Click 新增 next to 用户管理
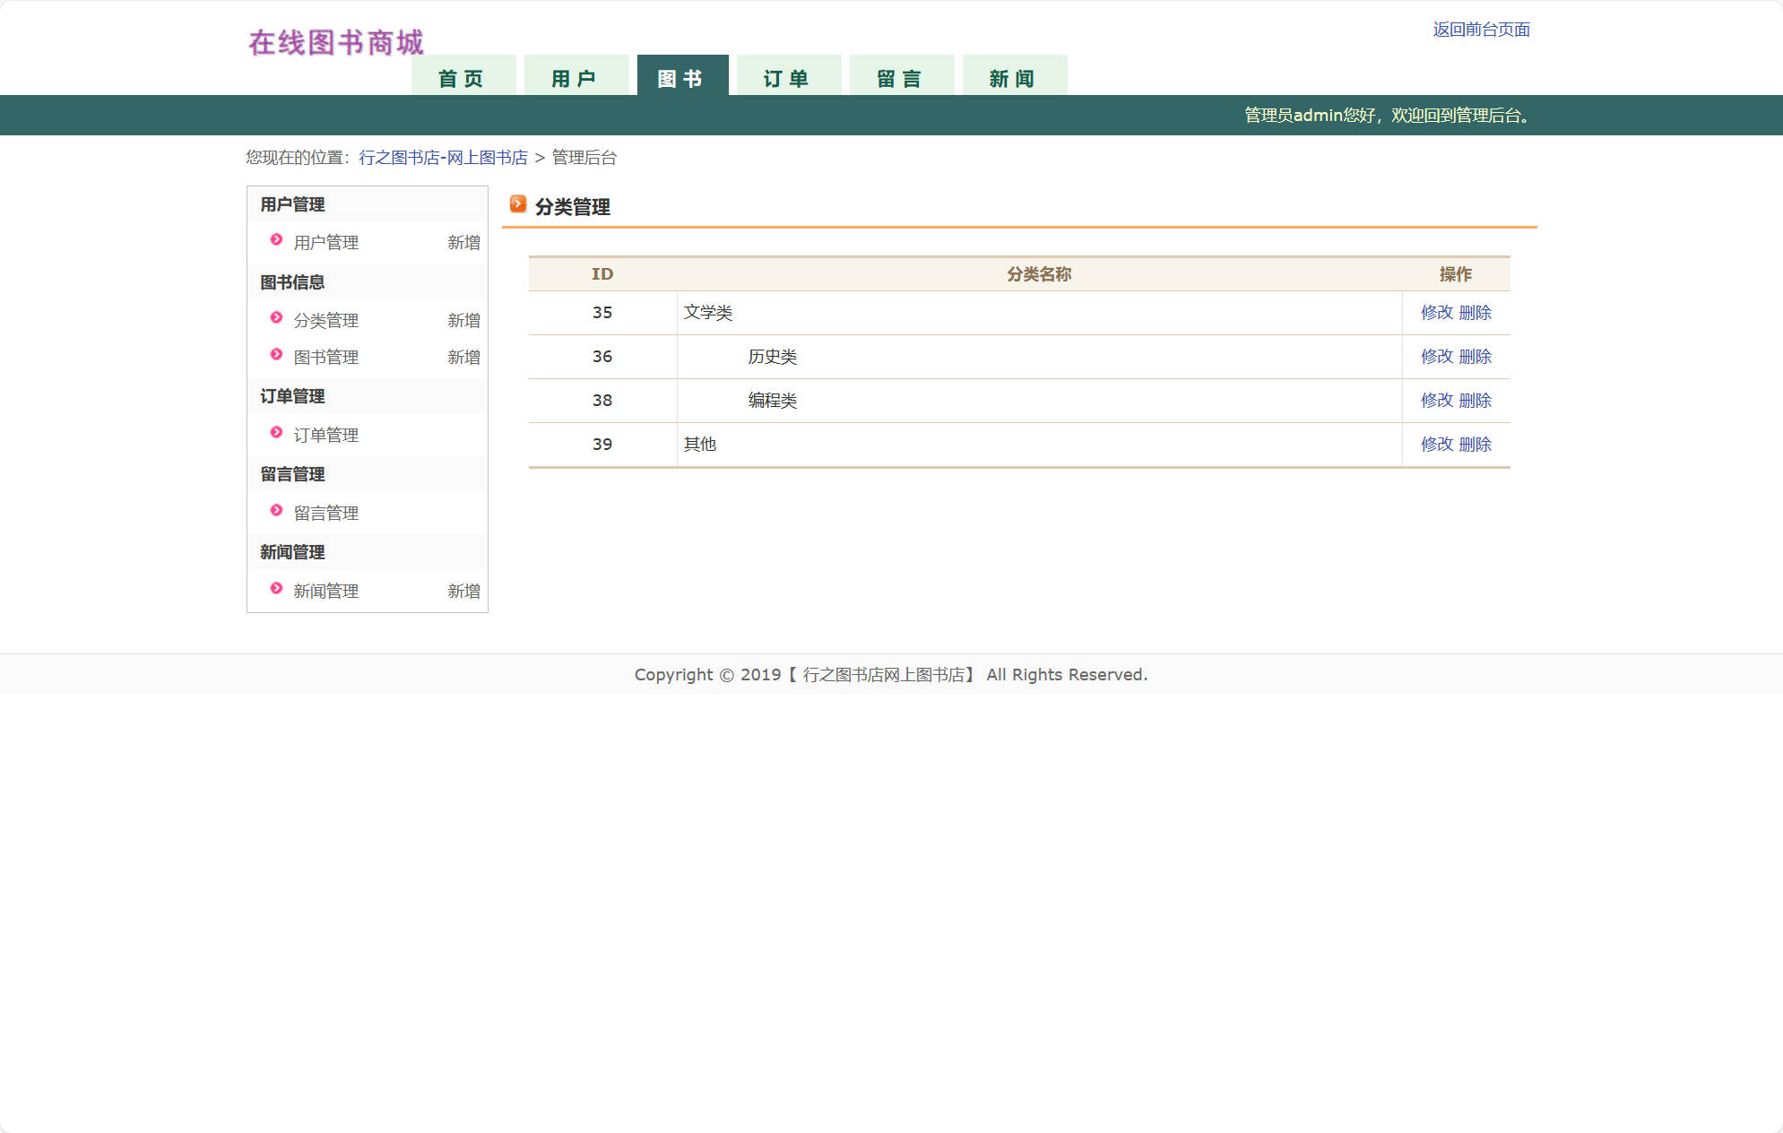This screenshot has height=1133, width=1783. click(463, 242)
